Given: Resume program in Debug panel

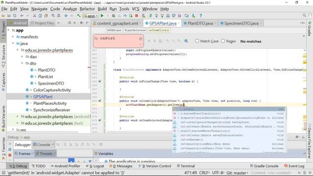Looking at the screenshot, I should tap(10, 144).
